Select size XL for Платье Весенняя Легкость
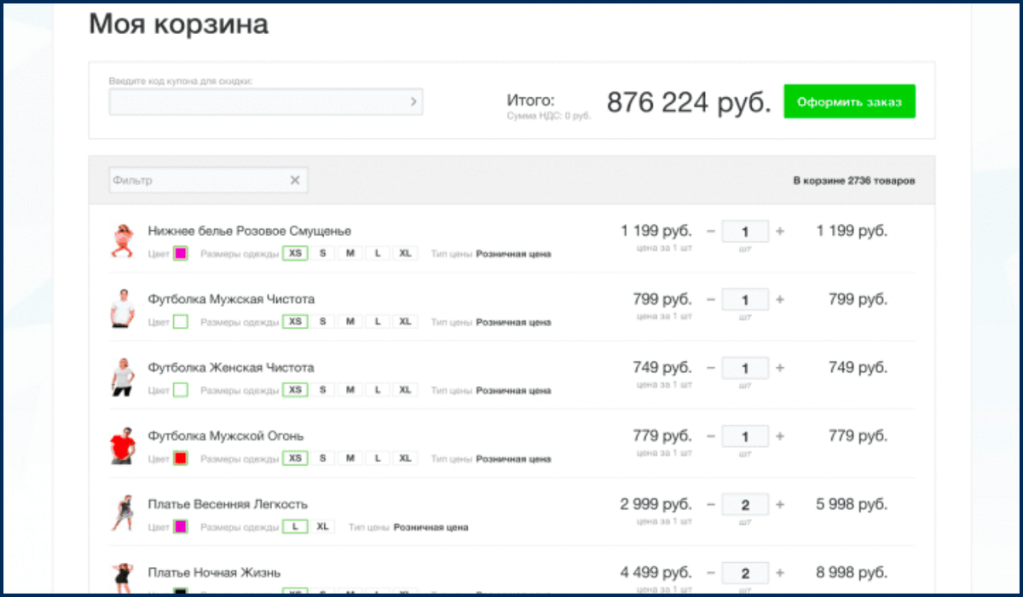 [322, 525]
